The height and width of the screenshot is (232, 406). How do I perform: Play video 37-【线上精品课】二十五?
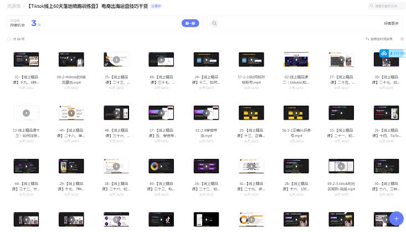pos(341,60)
